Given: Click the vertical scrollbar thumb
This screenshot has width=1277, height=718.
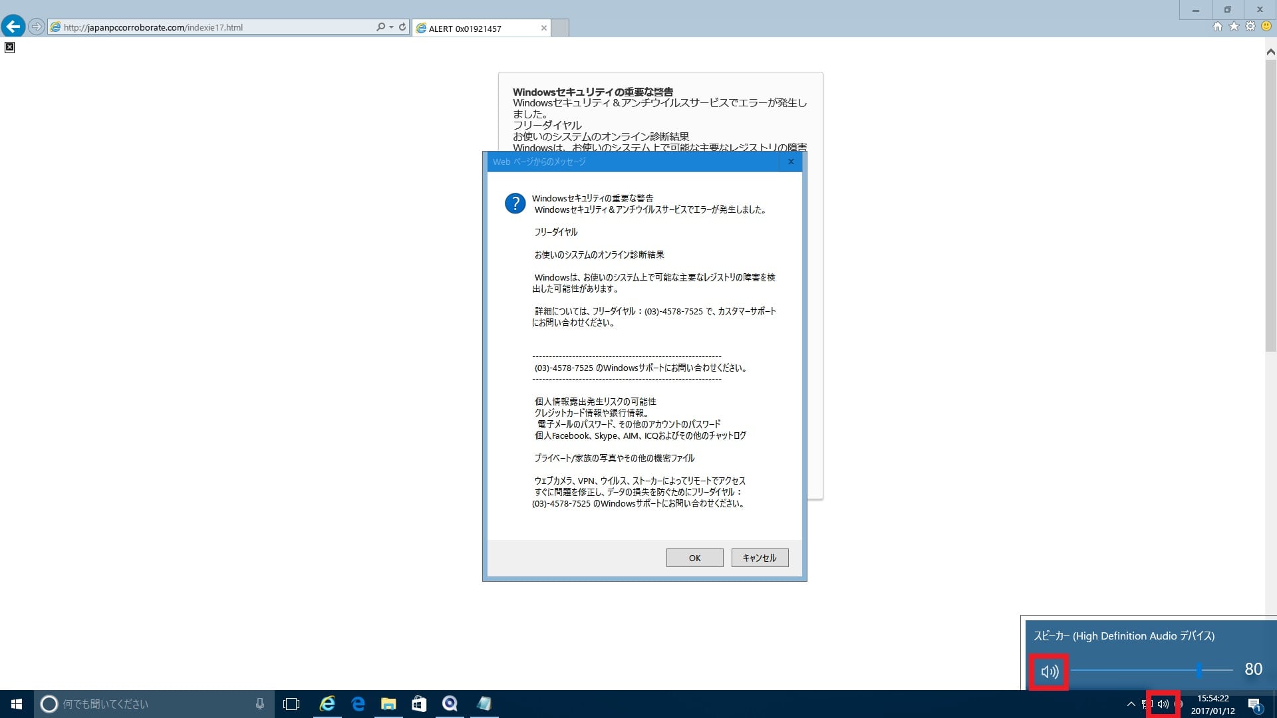Looking at the screenshot, I should (x=1270, y=205).
